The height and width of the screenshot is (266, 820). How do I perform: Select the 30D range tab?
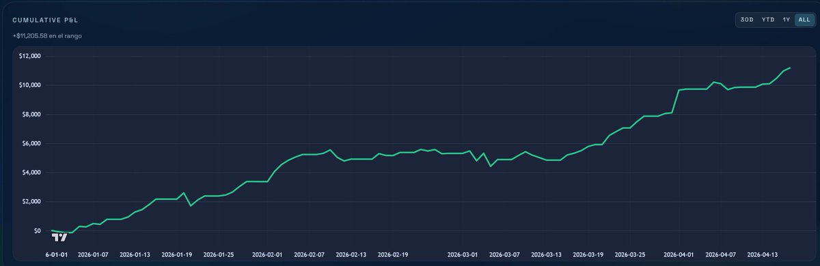748,20
